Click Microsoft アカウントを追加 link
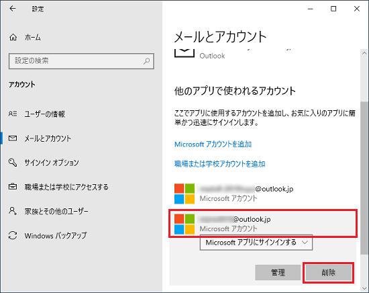 tap(213, 144)
